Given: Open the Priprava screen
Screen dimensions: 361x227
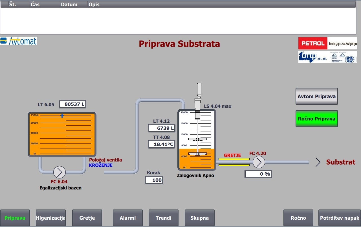Looking at the screenshot, I should 15,218.
